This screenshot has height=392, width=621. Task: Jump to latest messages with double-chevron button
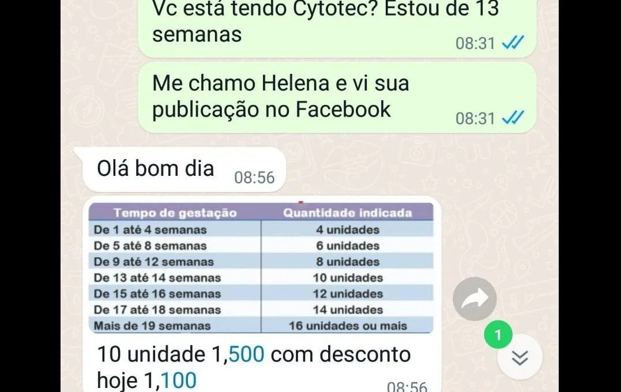pyautogui.click(x=520, y=357)
